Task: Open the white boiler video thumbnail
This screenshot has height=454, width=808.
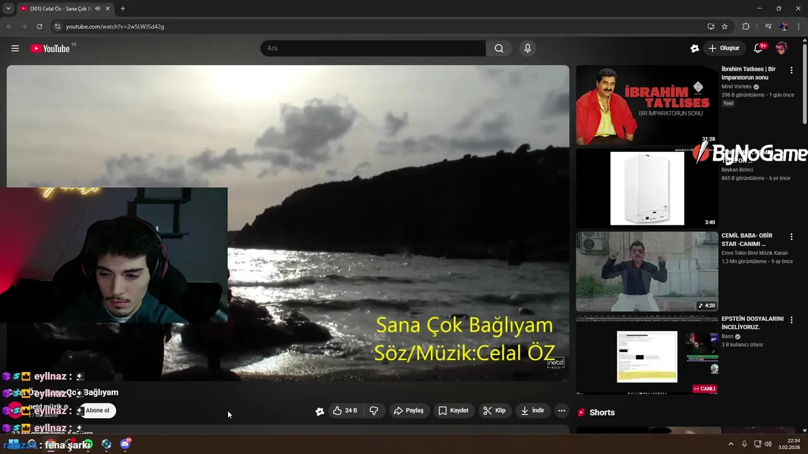Action: (x=647, y=188)
